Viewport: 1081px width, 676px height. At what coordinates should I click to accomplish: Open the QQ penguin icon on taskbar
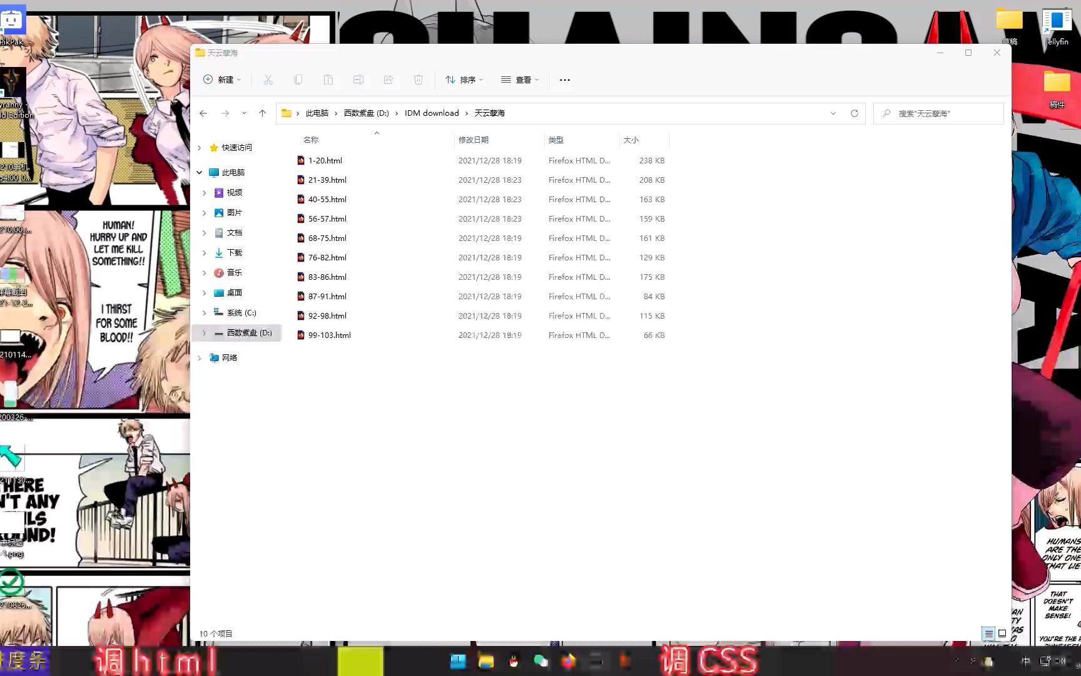pos(514,661)
